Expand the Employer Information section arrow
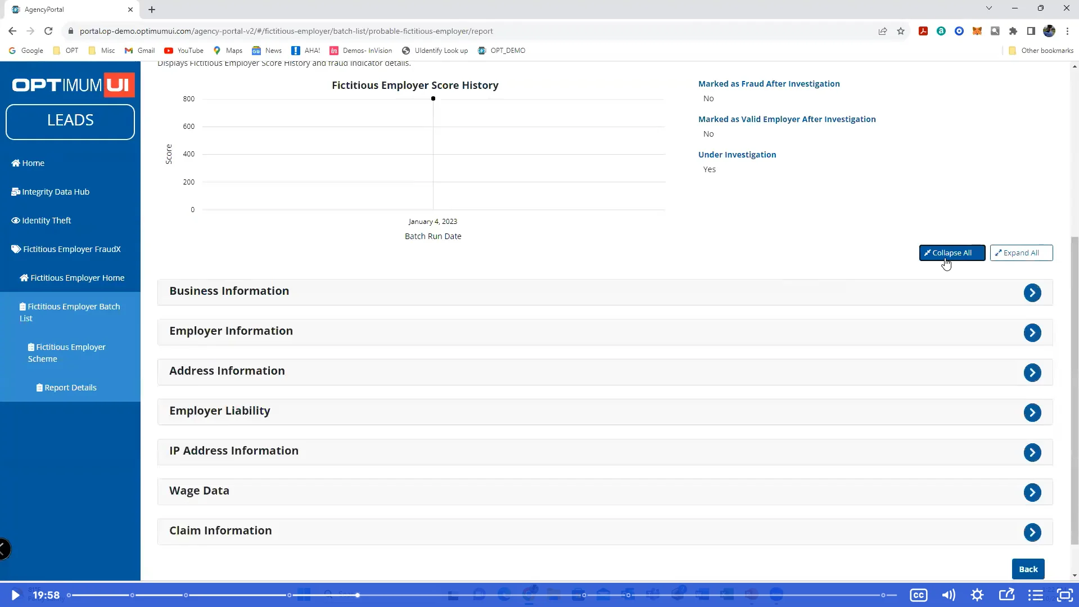This screenshot has width=1079, height=607. coord(1032,332)
